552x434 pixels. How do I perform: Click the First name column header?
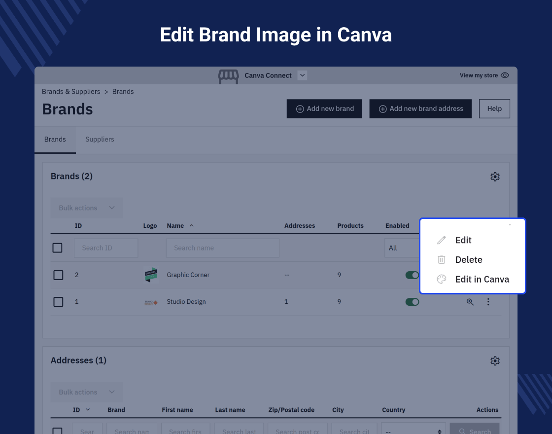coord(177,410)
